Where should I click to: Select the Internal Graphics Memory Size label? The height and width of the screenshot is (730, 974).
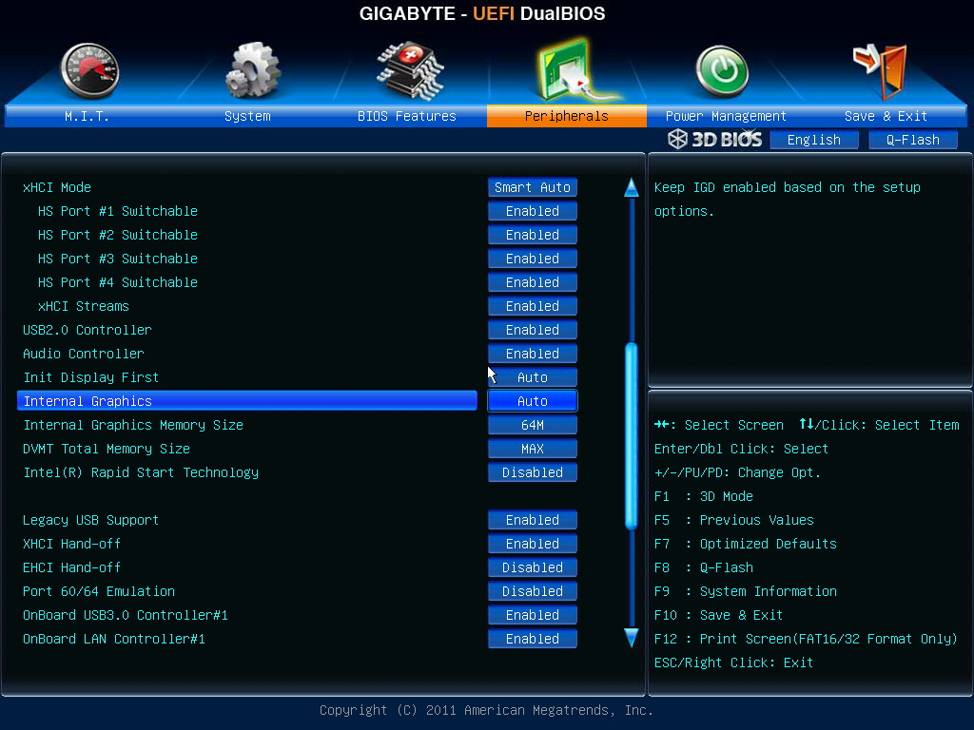[x=133, y=425]
